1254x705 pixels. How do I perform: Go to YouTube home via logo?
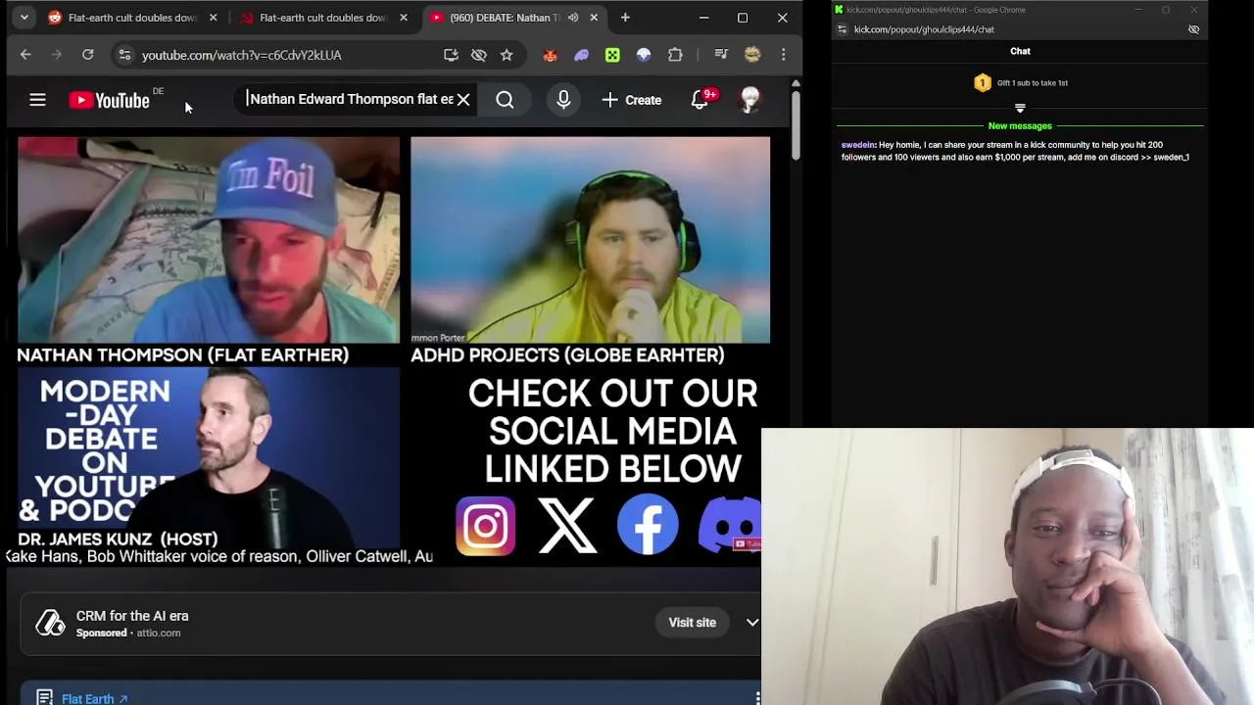[109, 100]
